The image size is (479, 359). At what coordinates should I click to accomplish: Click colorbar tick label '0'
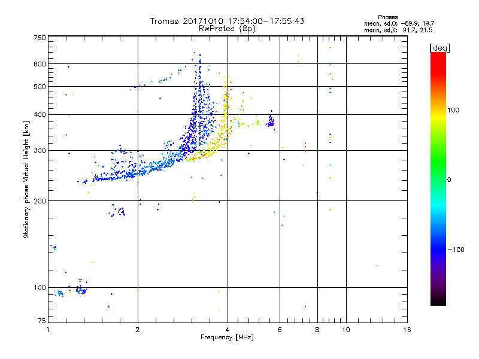pos(449,180)
